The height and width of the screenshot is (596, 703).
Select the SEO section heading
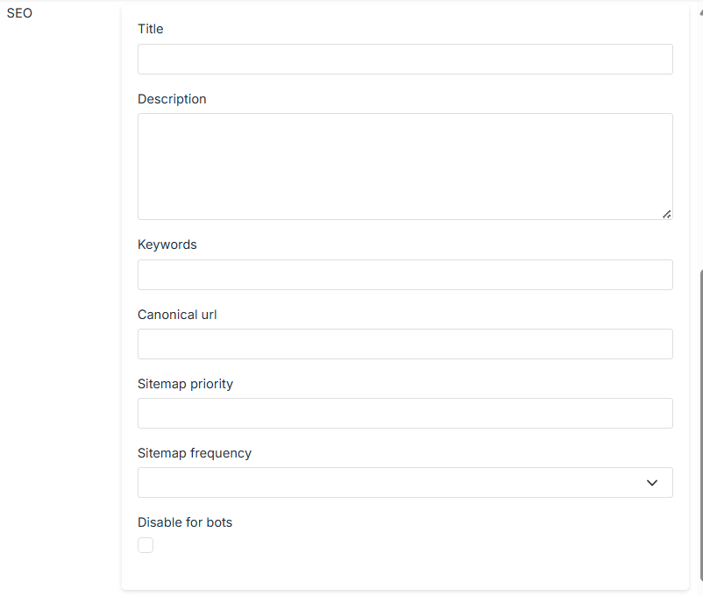click(19, 13)
